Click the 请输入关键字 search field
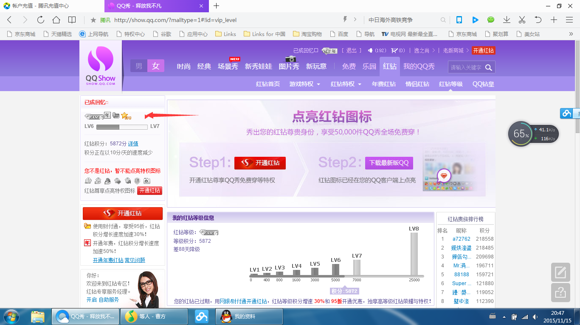This screenshot has width=580, height=325. [x=466, y=67]
